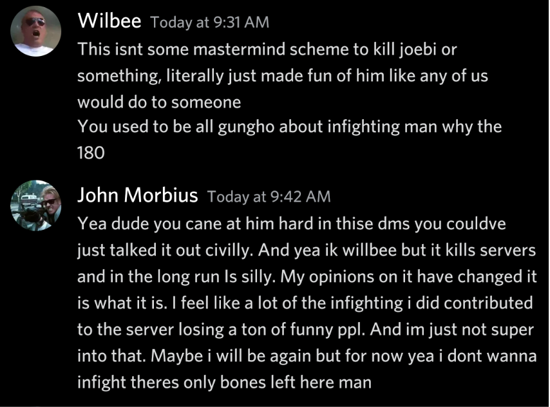The image size is (550, 407).
Task: Click the line 'into that. Maybe i will be'
Action: coord(307,355)
